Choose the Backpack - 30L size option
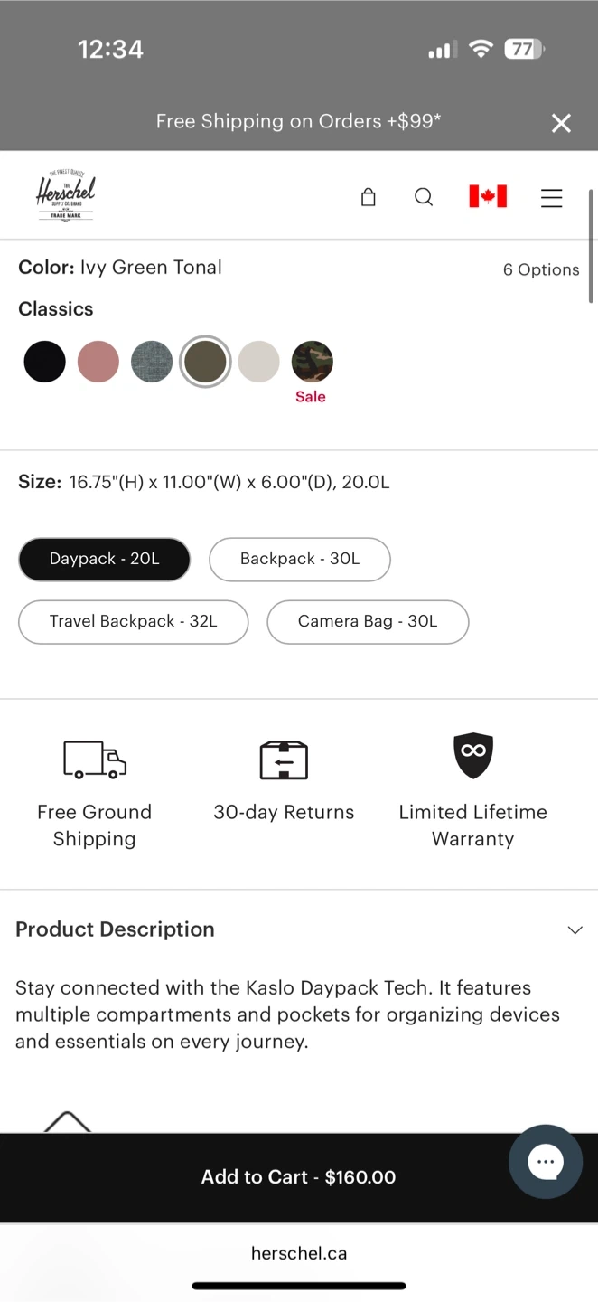Image resolution: width=598 pixels, height=1302 pixels. [300, 559]
